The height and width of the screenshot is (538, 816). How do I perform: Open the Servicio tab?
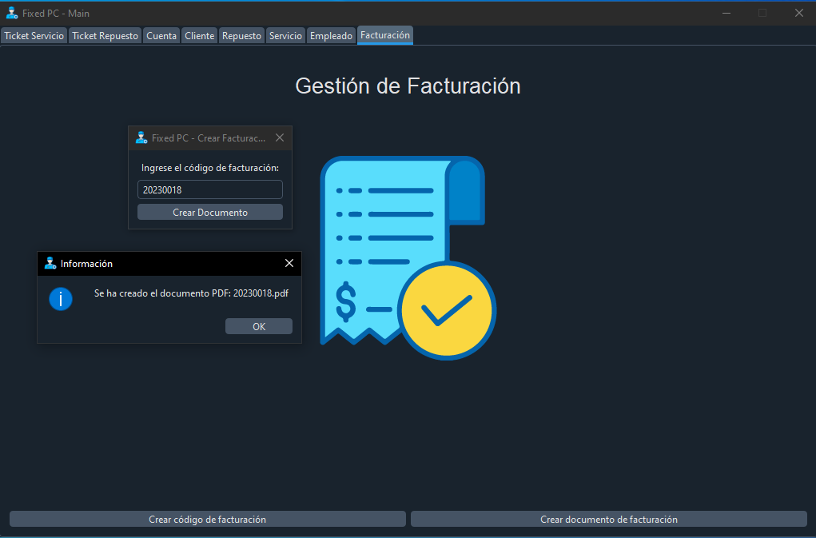[285, 35]
